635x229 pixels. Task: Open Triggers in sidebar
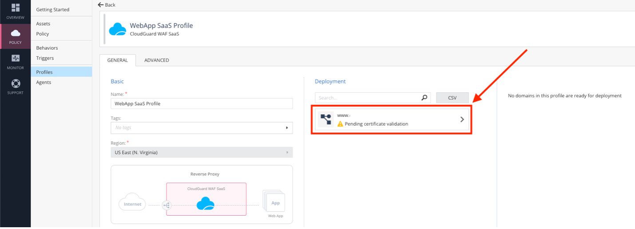45,58
